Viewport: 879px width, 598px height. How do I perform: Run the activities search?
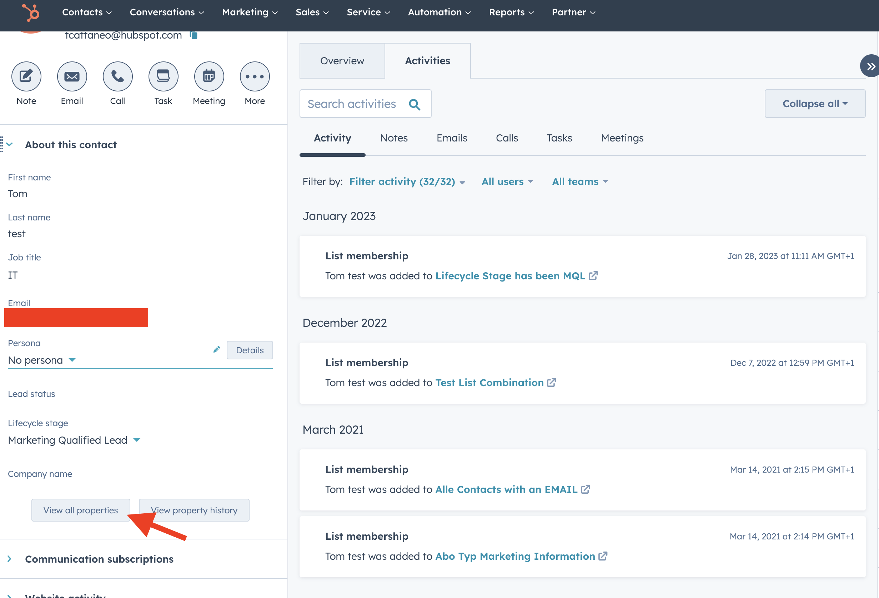415,104
